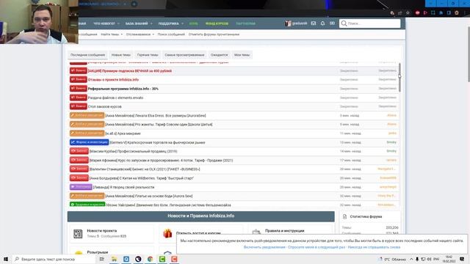Open Новости проекта forum section
The image size is (470, 264).
(102, 231)
